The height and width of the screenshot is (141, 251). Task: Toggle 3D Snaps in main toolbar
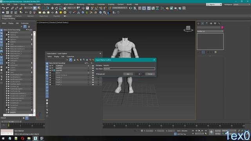92,8
